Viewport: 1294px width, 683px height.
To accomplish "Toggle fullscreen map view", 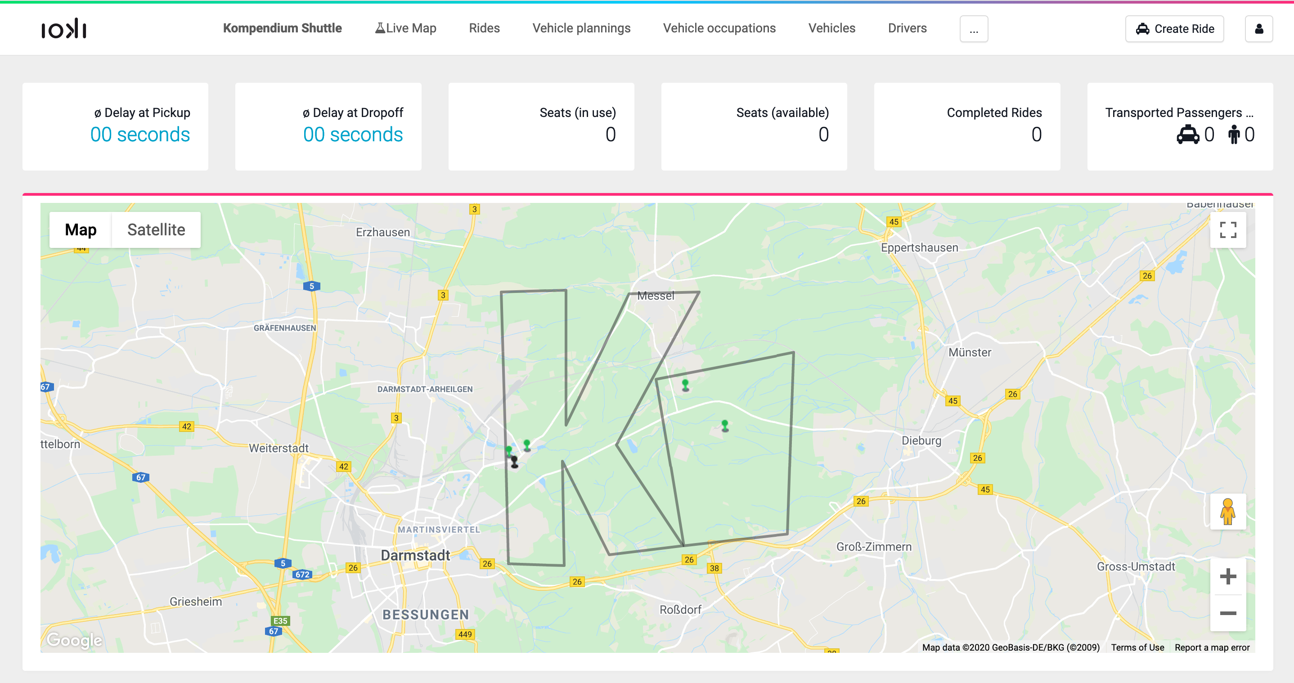I will 1228,230.
